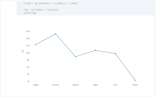Click the data point above Oppo

pyautogui.click(x=95, y=50)
